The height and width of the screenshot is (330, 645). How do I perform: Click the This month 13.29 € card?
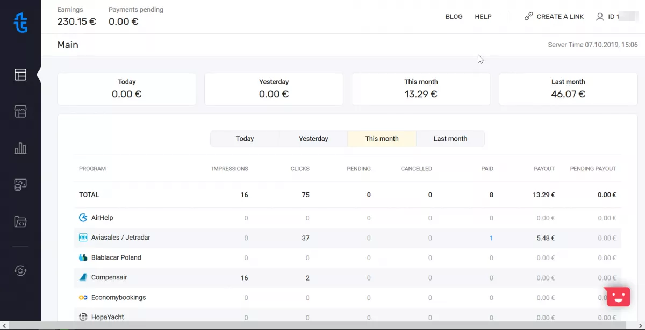(421, 89)
